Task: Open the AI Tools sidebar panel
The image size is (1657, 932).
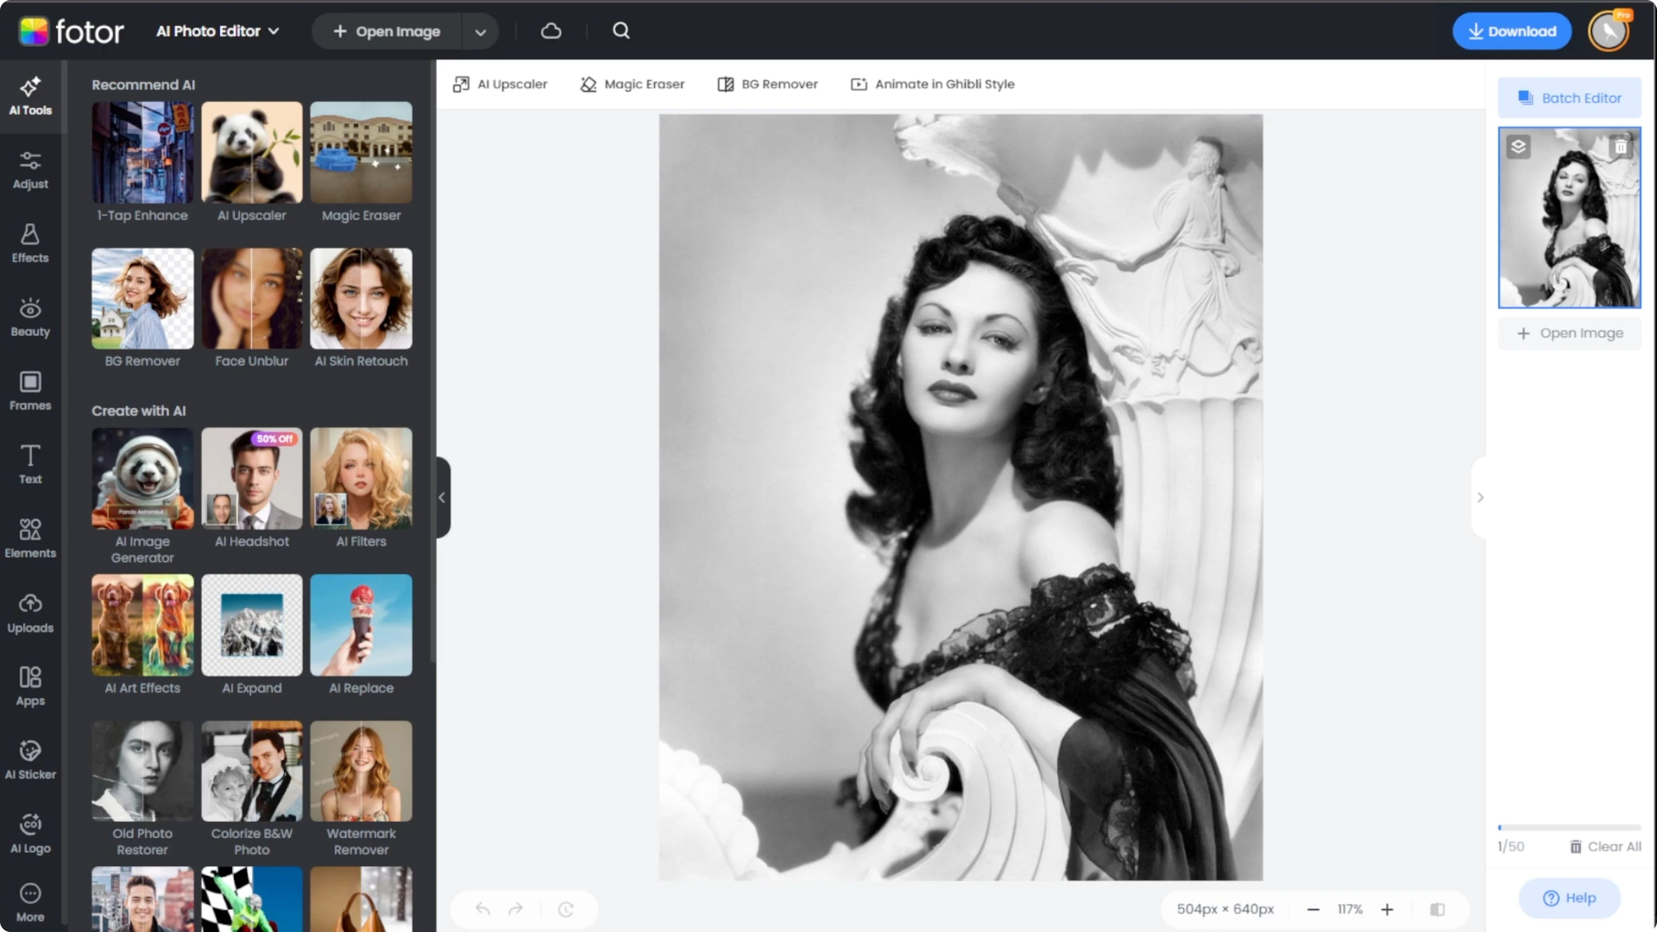Action: (30, 96)
